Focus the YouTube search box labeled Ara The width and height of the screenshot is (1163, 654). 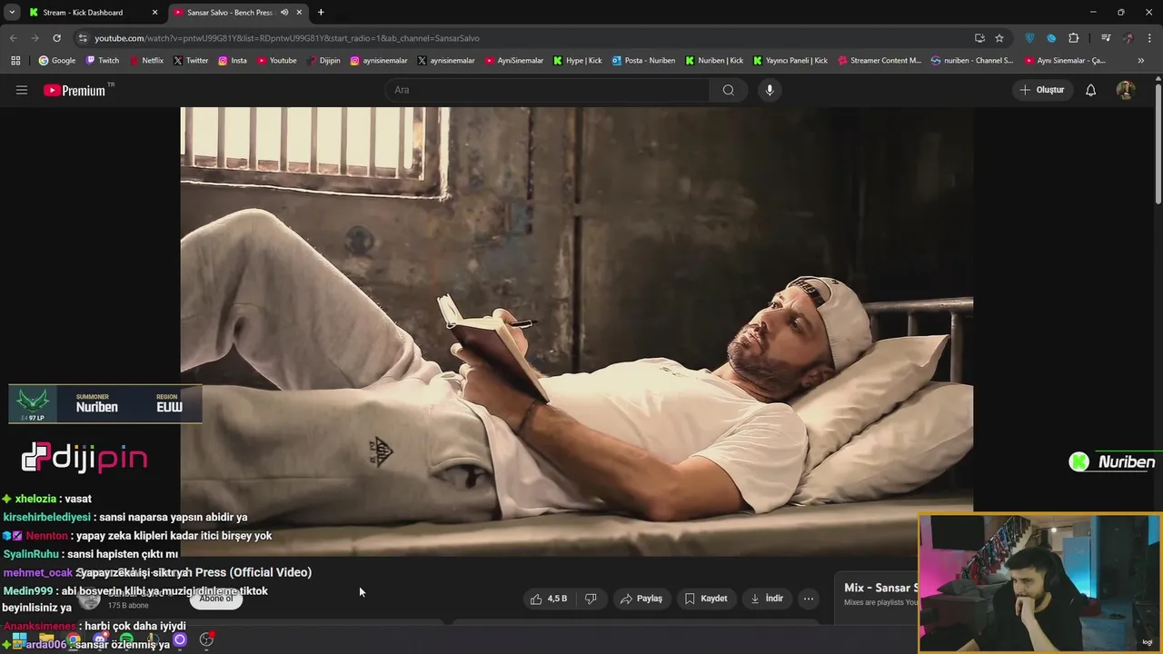click(548, 90)
